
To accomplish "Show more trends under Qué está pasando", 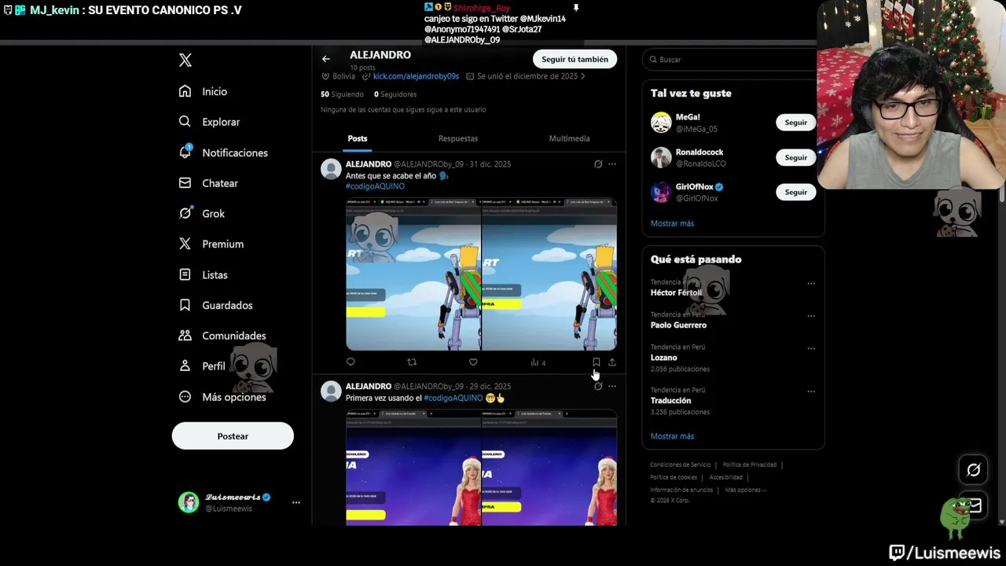I will point(672,436).
